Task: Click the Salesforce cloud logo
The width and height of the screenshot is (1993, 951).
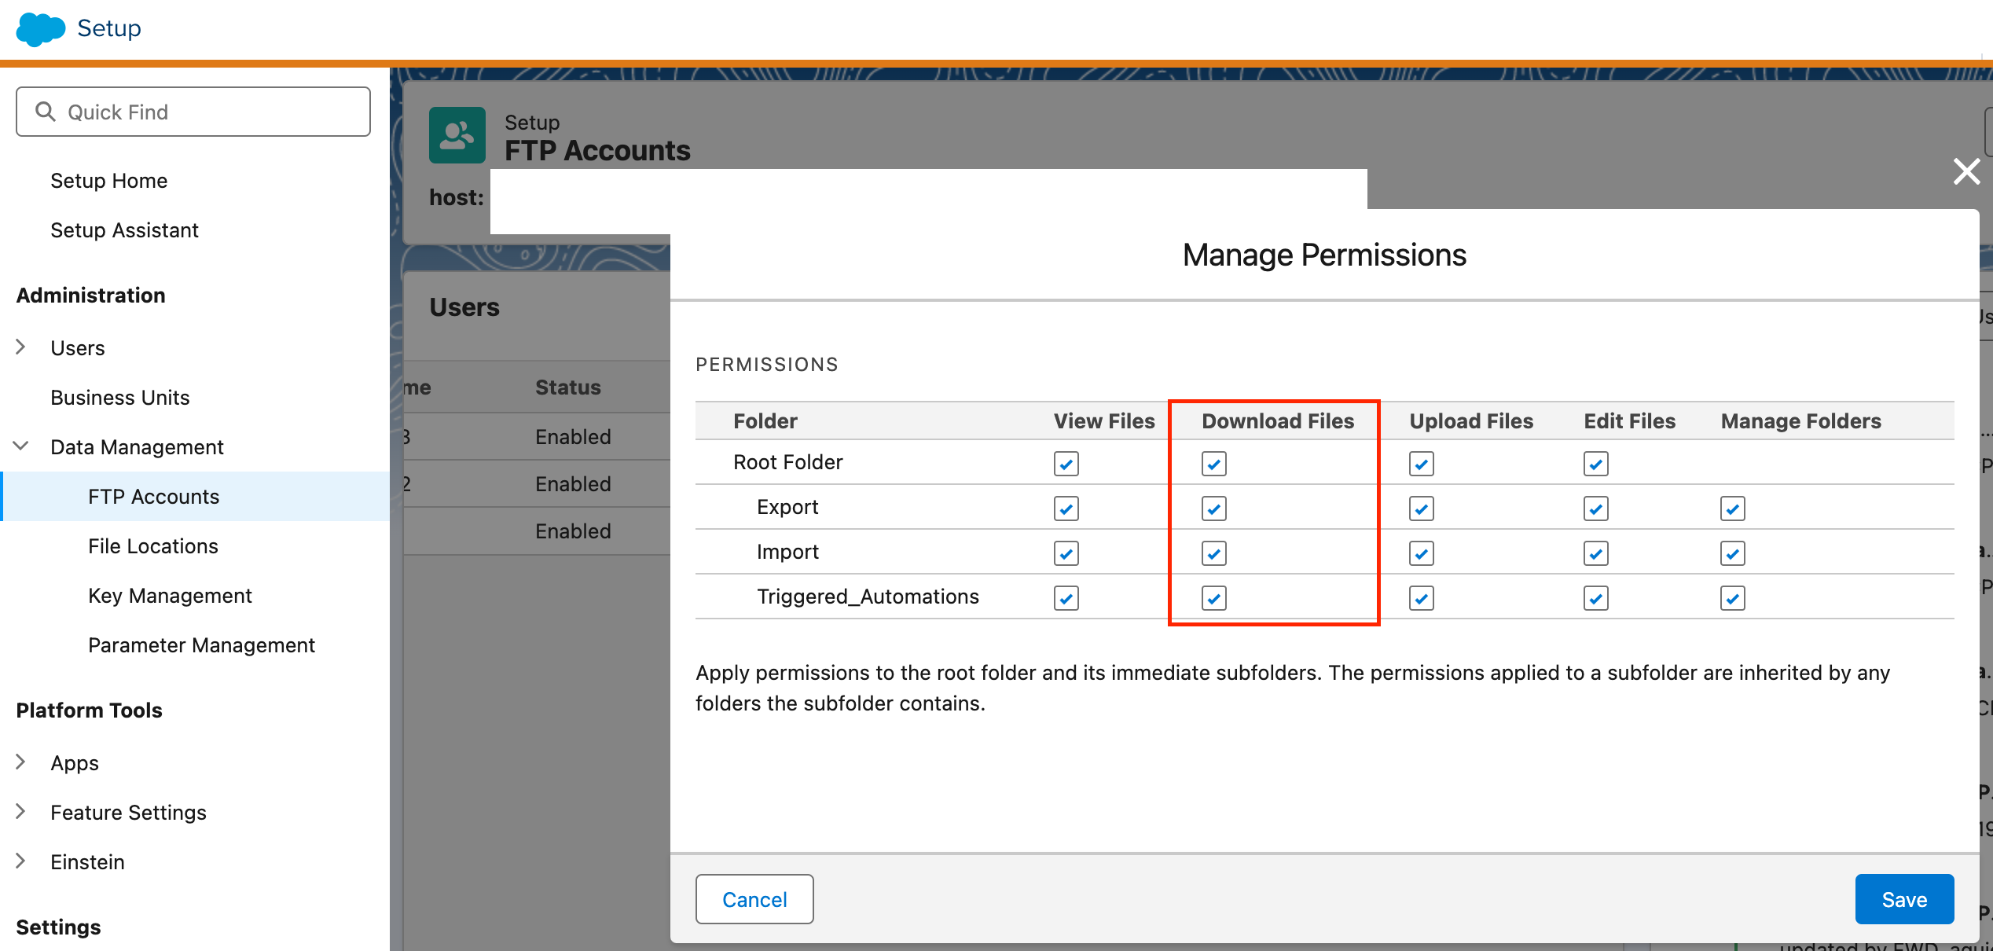Action: [x=40, y=29]
